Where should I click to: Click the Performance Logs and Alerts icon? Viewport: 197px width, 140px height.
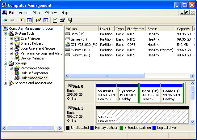point(17,53)
